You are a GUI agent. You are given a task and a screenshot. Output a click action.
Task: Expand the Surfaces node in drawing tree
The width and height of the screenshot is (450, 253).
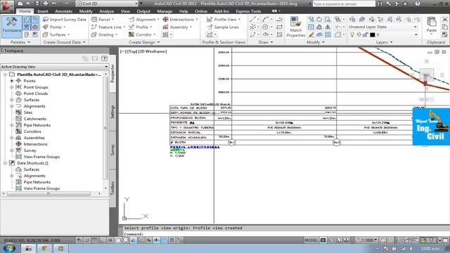[x=12, y=100]
